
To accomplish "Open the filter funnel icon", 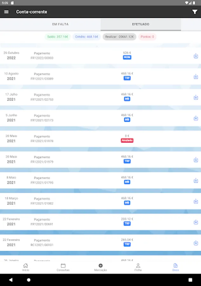I will pos(195,12).
